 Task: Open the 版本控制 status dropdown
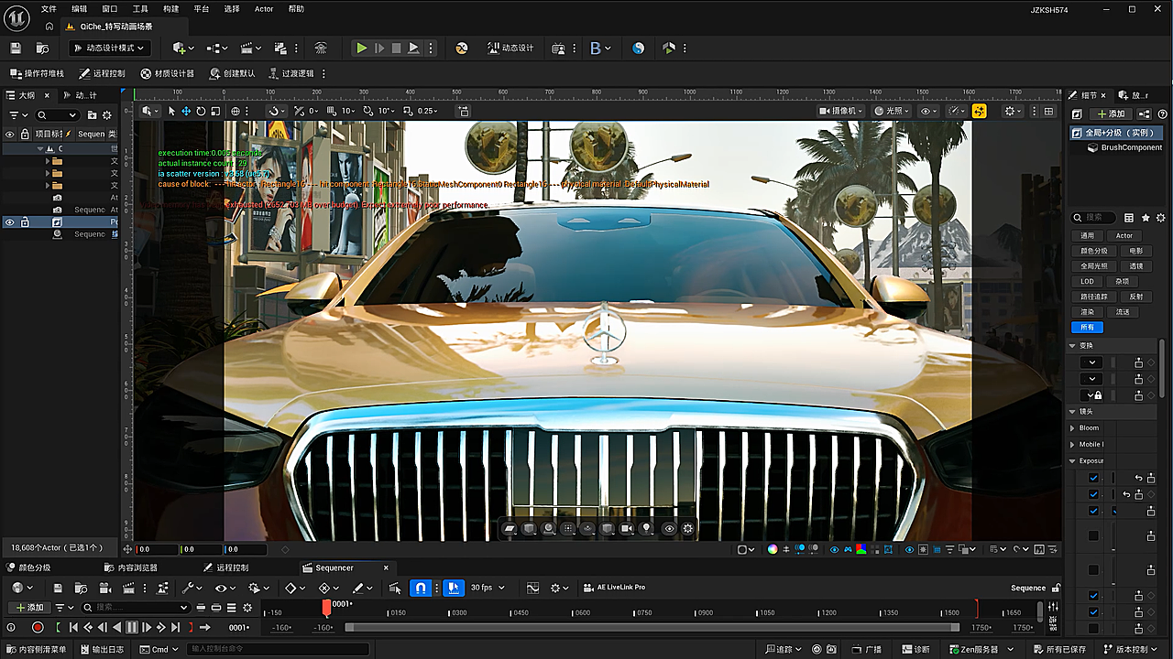[1131, 650]
